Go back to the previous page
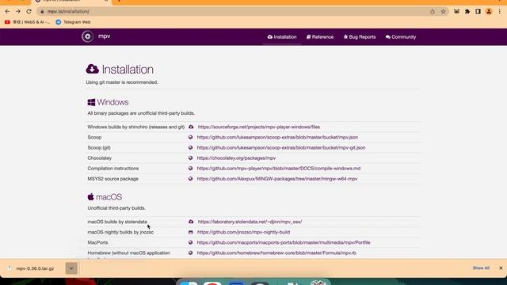507x285 pixels. [x=7, y=11]
